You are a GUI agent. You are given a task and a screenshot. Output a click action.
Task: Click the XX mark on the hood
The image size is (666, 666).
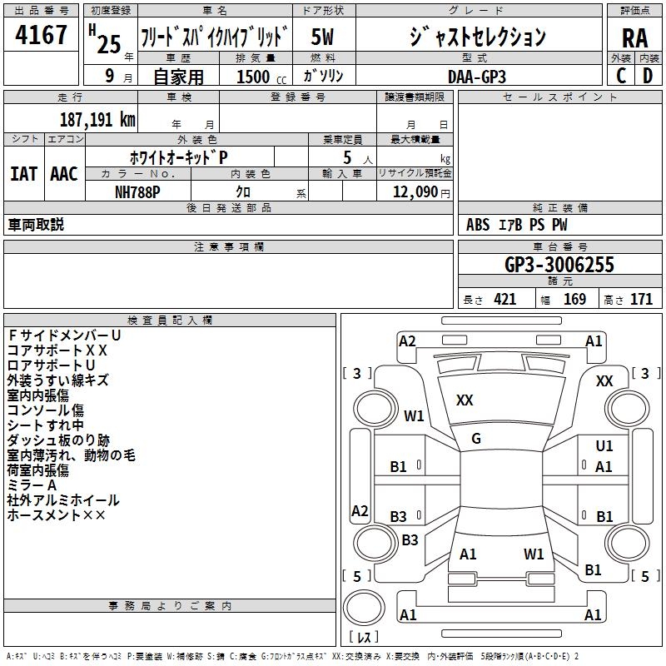465,400
